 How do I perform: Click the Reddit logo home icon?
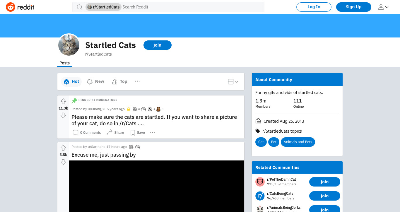[11, 7]
